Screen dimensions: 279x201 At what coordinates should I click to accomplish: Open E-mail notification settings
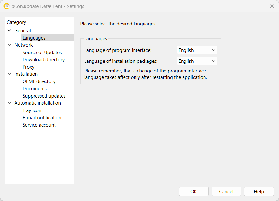[42, 118]
